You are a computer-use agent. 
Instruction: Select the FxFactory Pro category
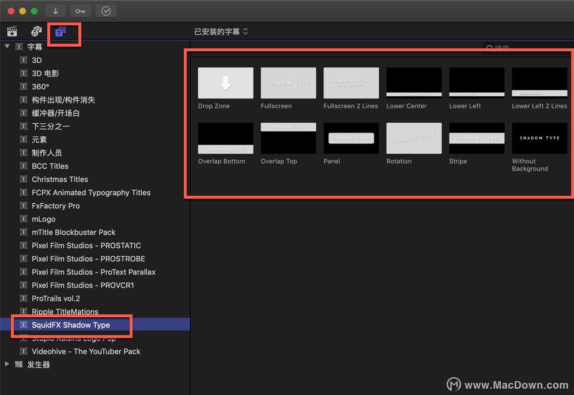click(95, 206)
